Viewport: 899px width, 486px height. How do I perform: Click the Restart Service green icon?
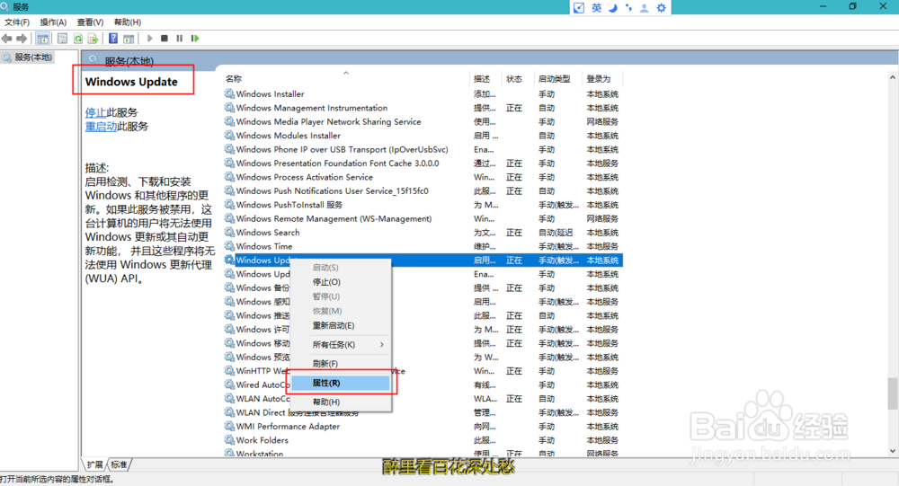(x=195, y=39)
